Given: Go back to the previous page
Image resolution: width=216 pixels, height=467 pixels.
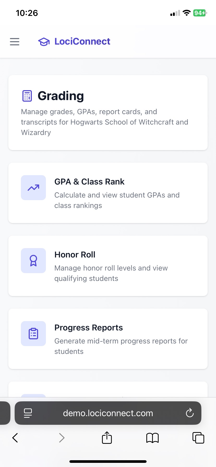Looking at the screenshot, I should coord(15,438).
